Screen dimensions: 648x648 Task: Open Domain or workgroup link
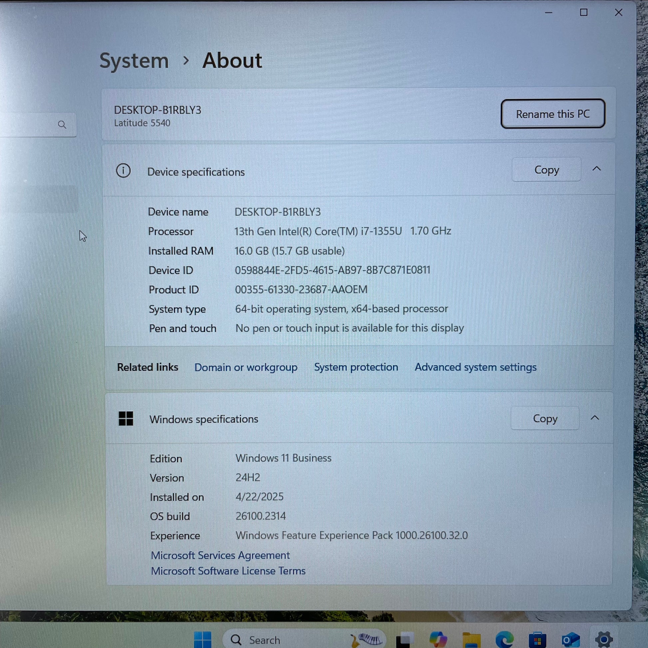[246, 367]
